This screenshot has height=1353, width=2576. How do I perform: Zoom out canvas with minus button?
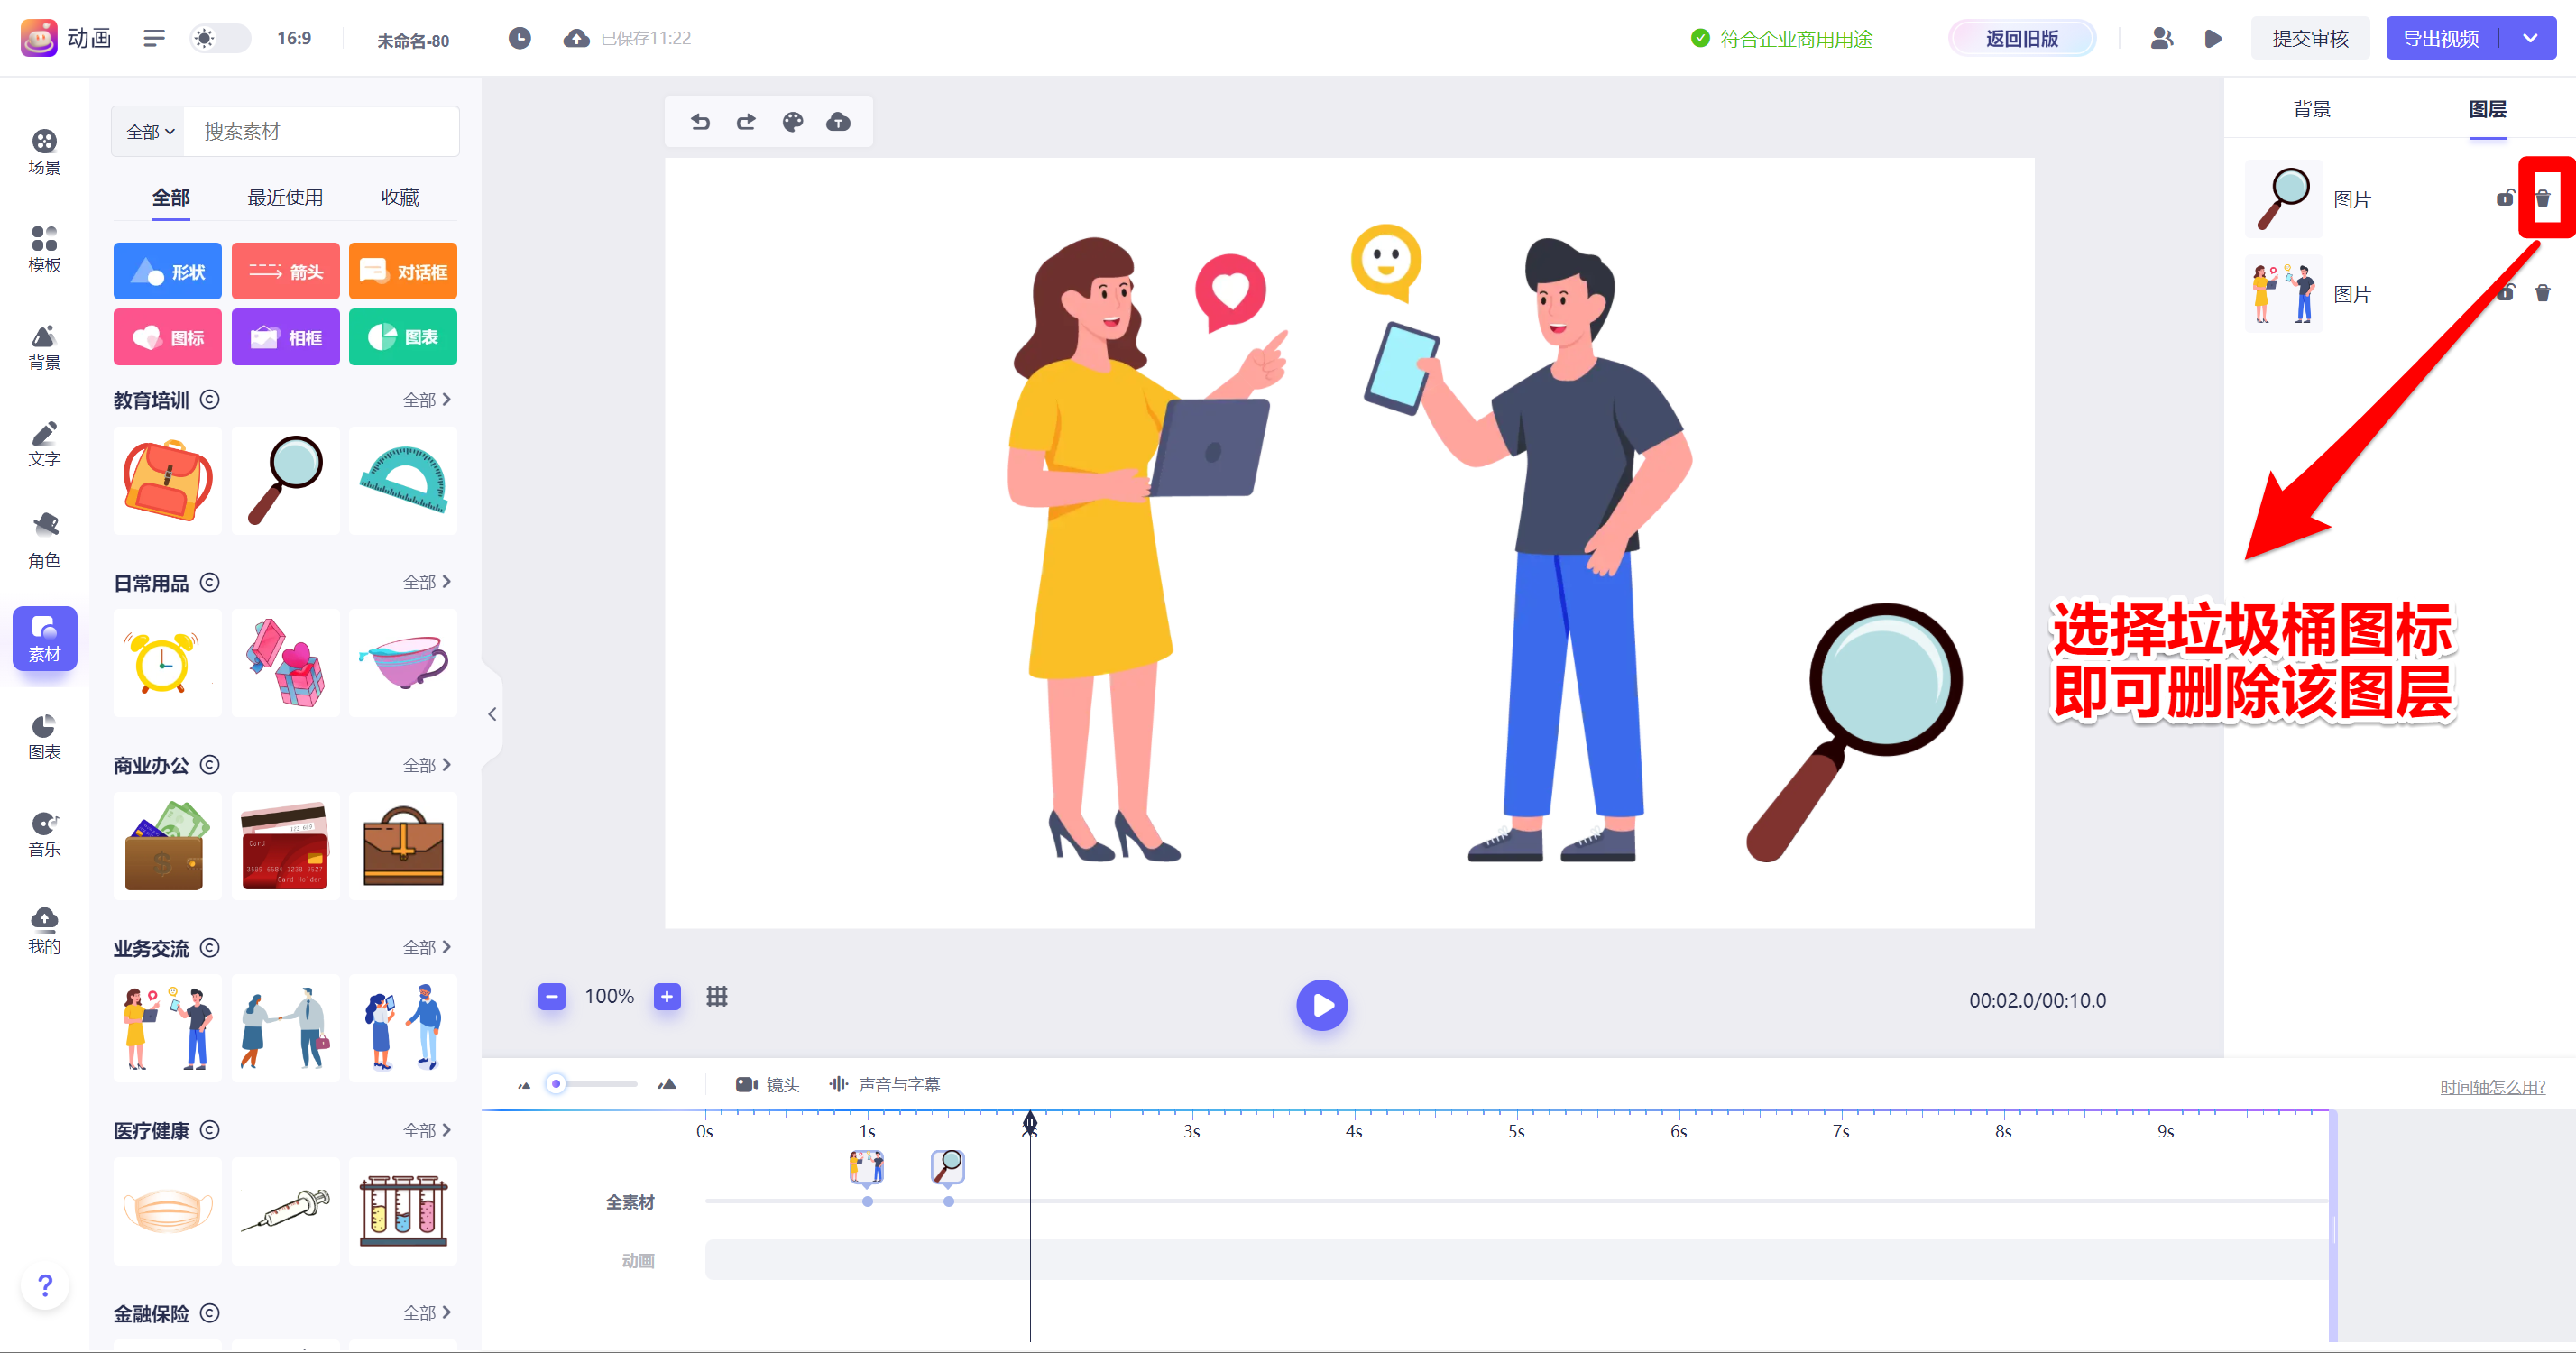[552, 996]
